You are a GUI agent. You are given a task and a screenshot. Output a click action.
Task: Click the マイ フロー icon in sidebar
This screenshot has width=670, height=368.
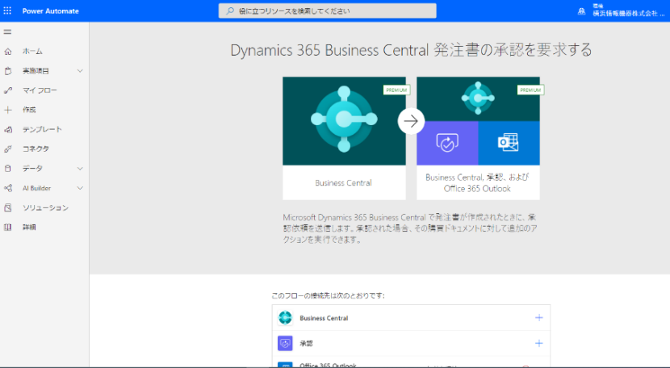pos(8,90)
